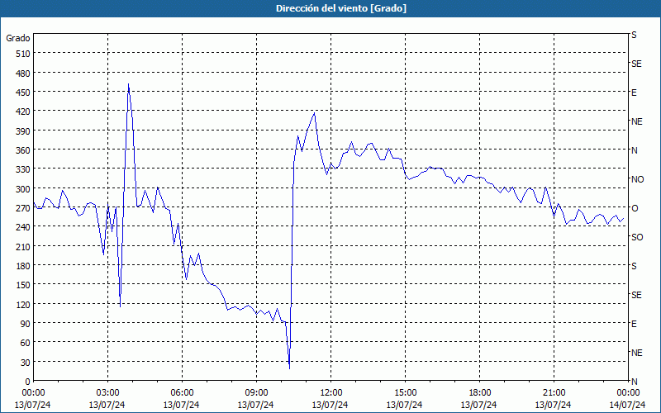The height and width of the screenshot is (413, 661).
Task: Click the curve's highest peak near 460 degrees
Action: click(128, 84)
